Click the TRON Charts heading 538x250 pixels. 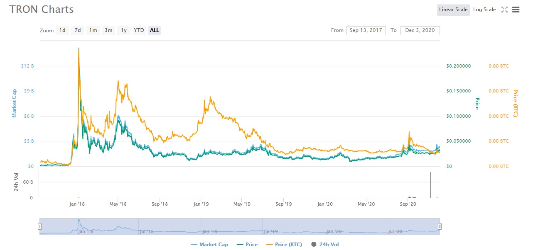(42, 10)
